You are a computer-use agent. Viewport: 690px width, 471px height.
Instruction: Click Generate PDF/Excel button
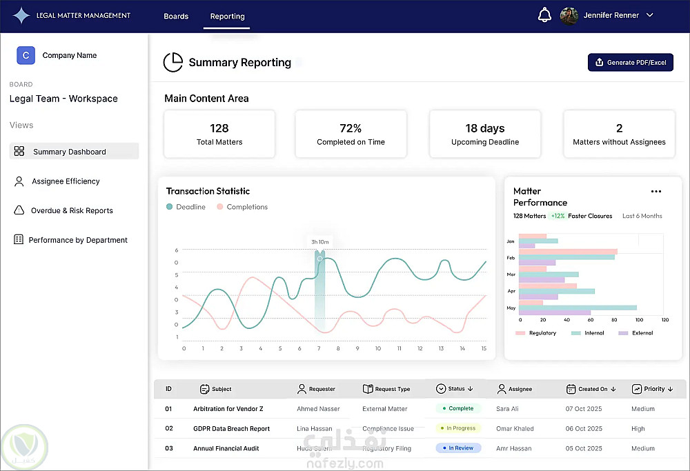[x=630, y=63]
